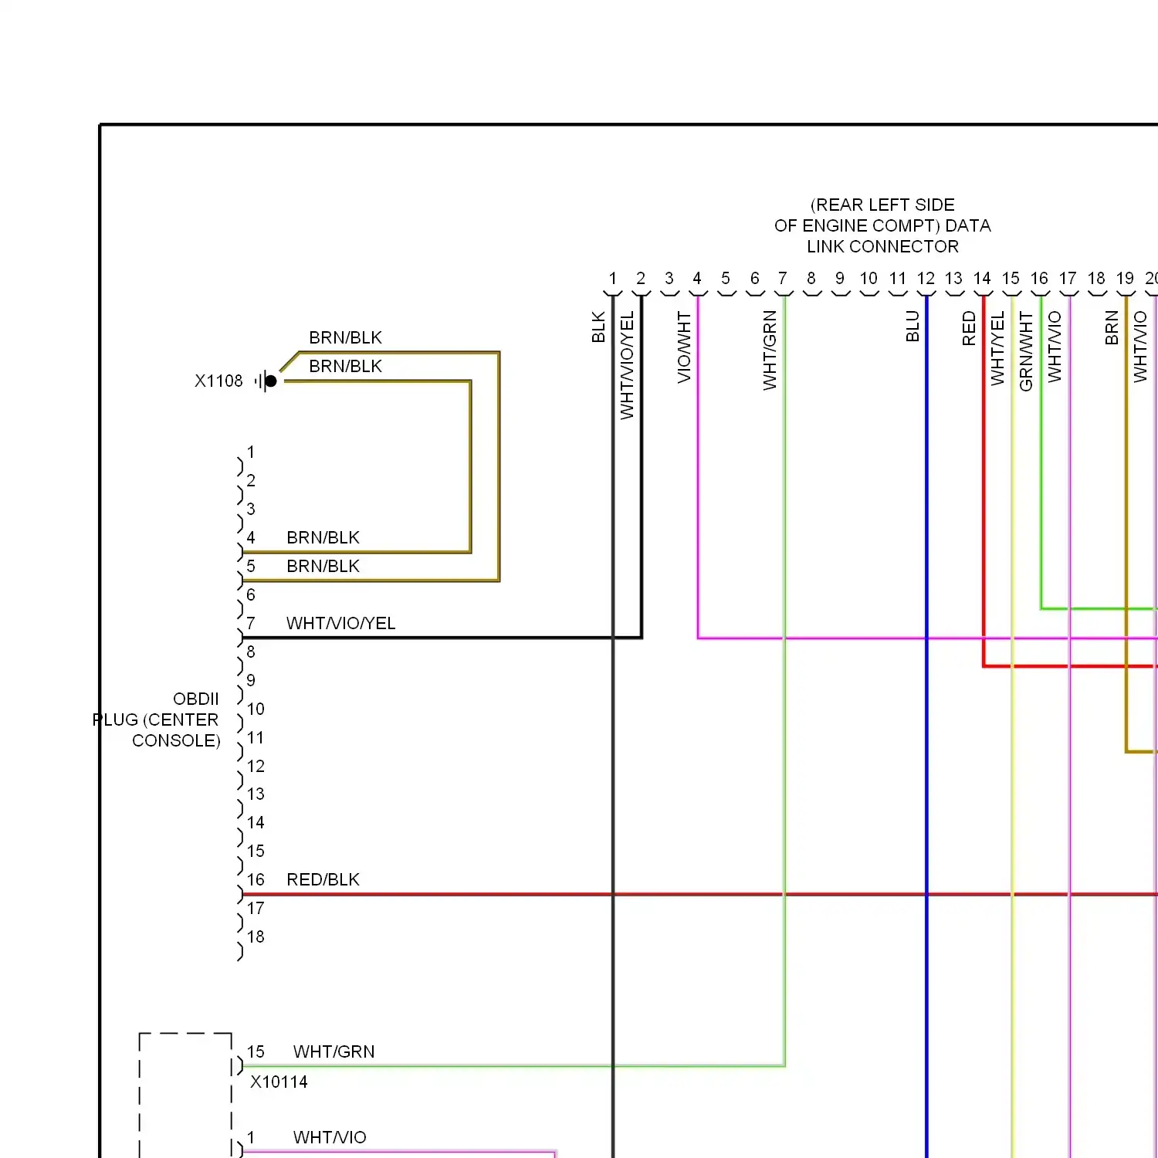Click the vertical BLU wire label
The height and width of the screenshot is (1158, 1158).
pos(913,326)
